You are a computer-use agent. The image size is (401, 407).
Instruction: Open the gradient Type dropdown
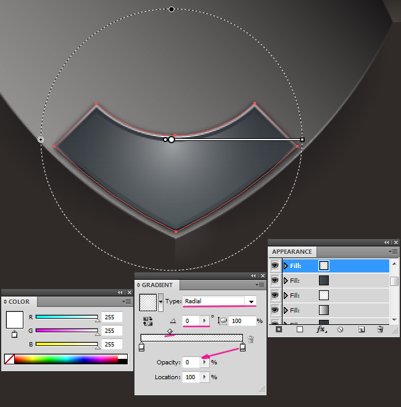tap(250, 301)
